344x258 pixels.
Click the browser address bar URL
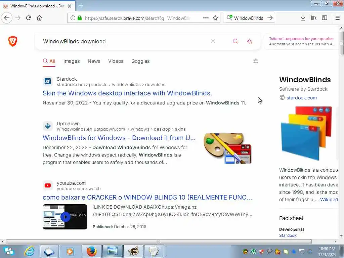(137, 18)
